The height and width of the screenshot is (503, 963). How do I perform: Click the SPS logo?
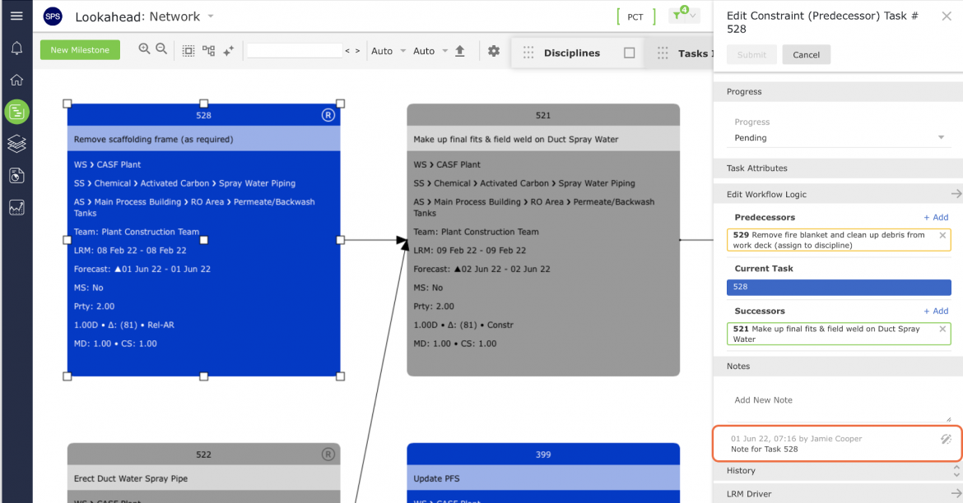(53, 16)
